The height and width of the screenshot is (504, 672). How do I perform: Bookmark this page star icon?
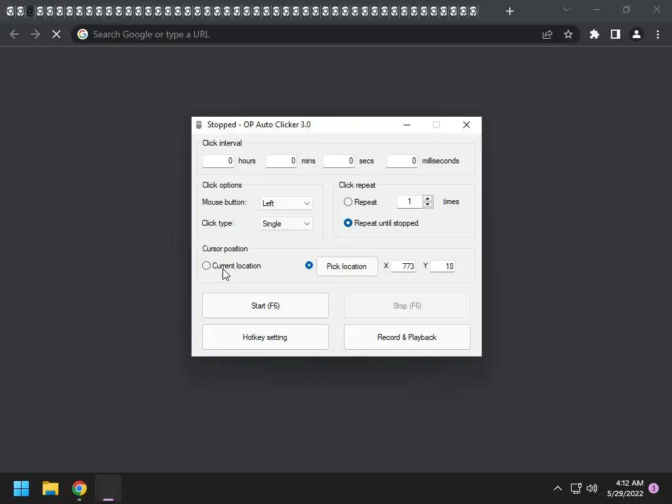pyautogui.click(x=568, y=34)
